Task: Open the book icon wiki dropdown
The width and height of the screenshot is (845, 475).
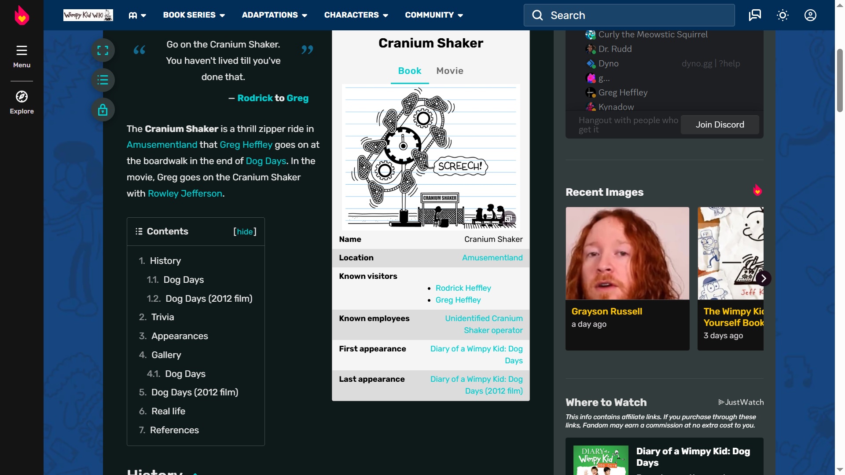Action: [137, 15]
